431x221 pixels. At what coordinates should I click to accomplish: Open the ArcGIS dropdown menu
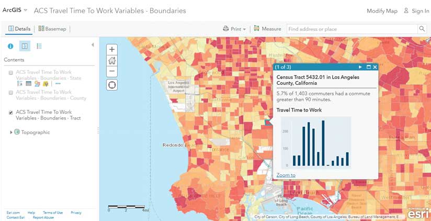click(x=15, y=10)
